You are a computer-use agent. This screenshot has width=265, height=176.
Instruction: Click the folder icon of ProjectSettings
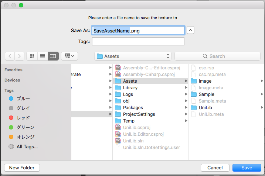point(118,114)
